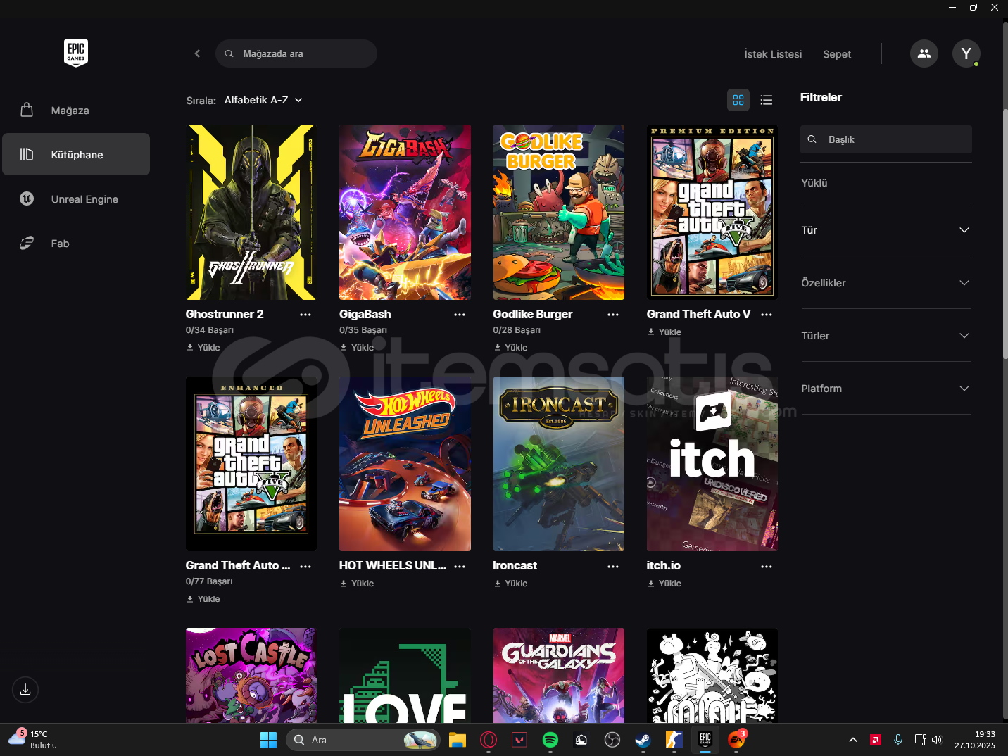Open the Ghostrunner 2 cover thumbnail
Viewport: 1008px width, 756px height.
point(251,212)
